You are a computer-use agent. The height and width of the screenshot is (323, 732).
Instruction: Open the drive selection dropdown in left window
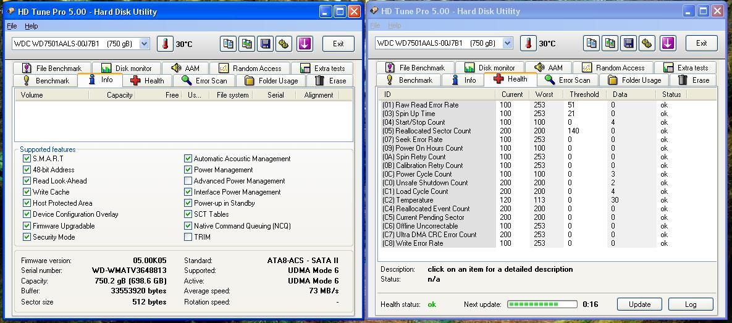[145, 44]
